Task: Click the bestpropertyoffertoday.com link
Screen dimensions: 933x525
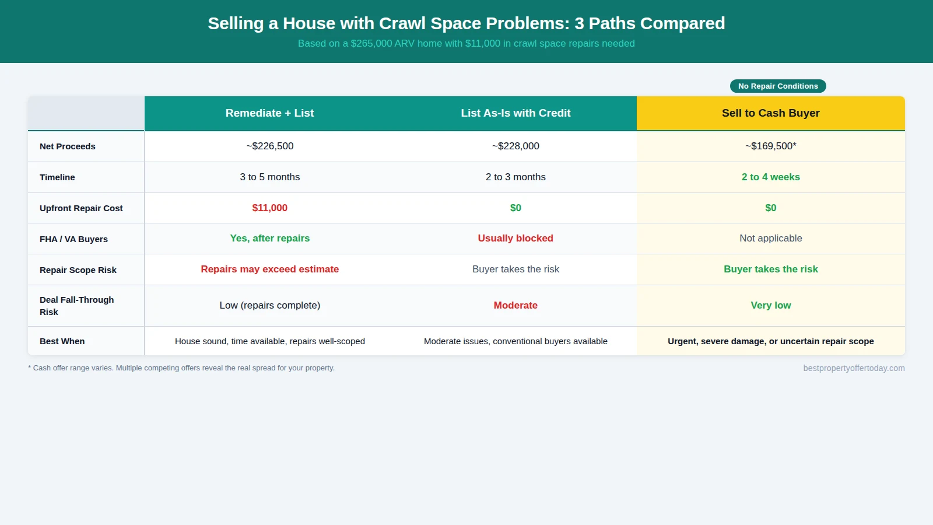Action: pyautogui.click(x=854, y=368)
